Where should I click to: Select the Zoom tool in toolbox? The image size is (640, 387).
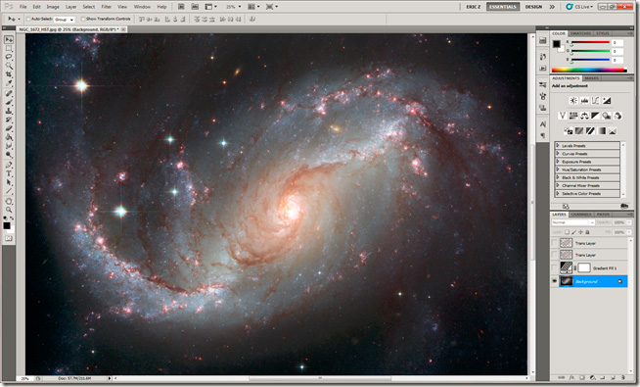[9, 210]
